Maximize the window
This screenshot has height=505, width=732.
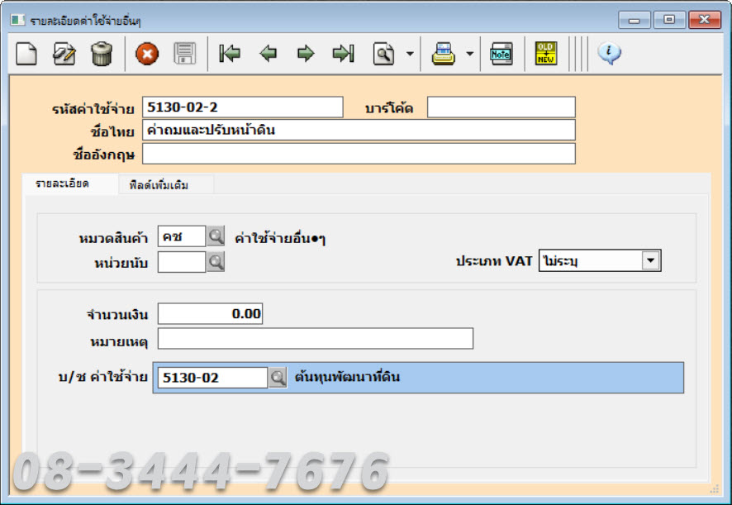click(669, 20)
